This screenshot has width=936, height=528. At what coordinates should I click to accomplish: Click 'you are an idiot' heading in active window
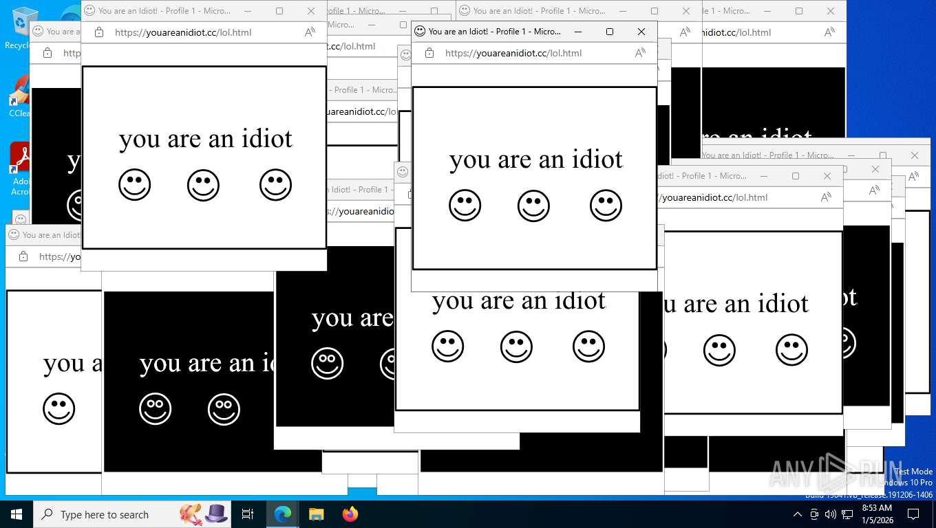pos(536,159)
